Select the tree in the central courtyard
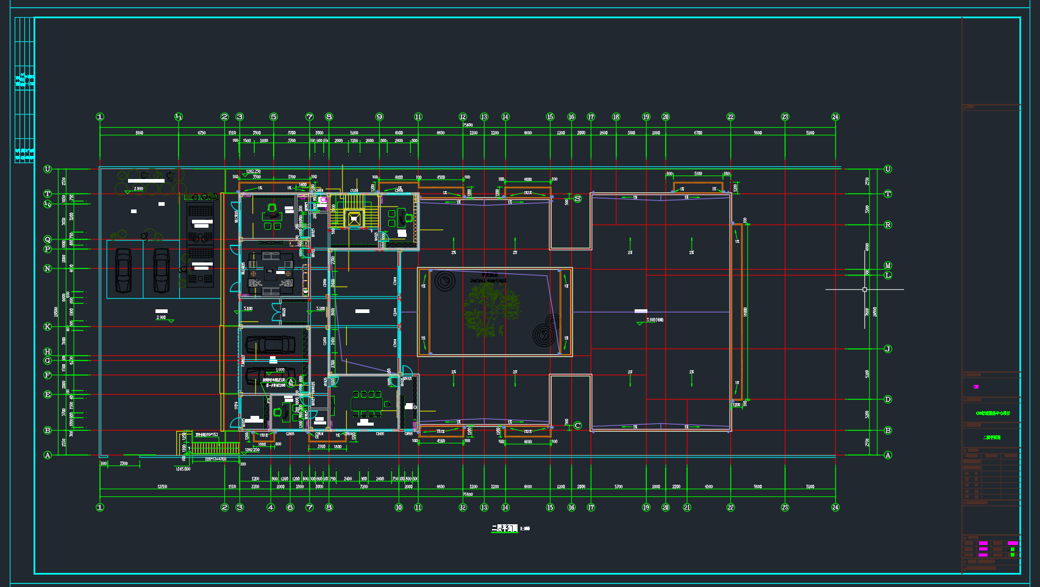The image size is (1040, 587). [491, 311]
